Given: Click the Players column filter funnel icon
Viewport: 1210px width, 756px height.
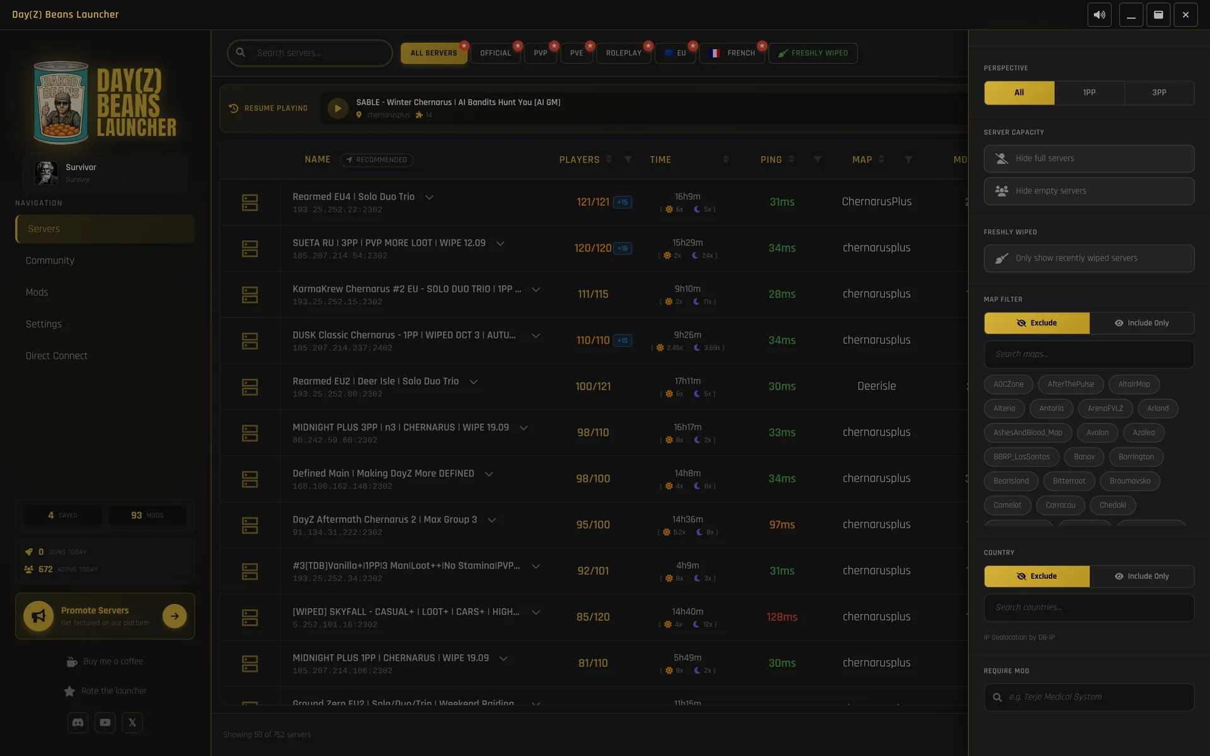Looking at the screenshot, I should (x=628, y=159).
